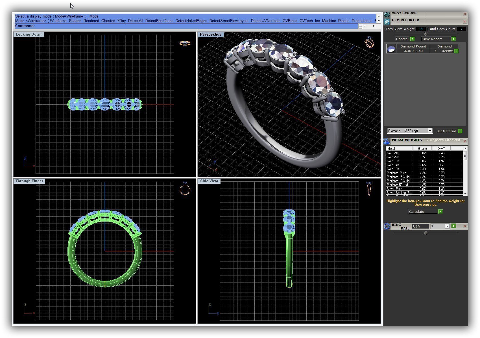Select the Machine display mode option
The height and width of the screenshot is (338, 480).
pos(329,21)
